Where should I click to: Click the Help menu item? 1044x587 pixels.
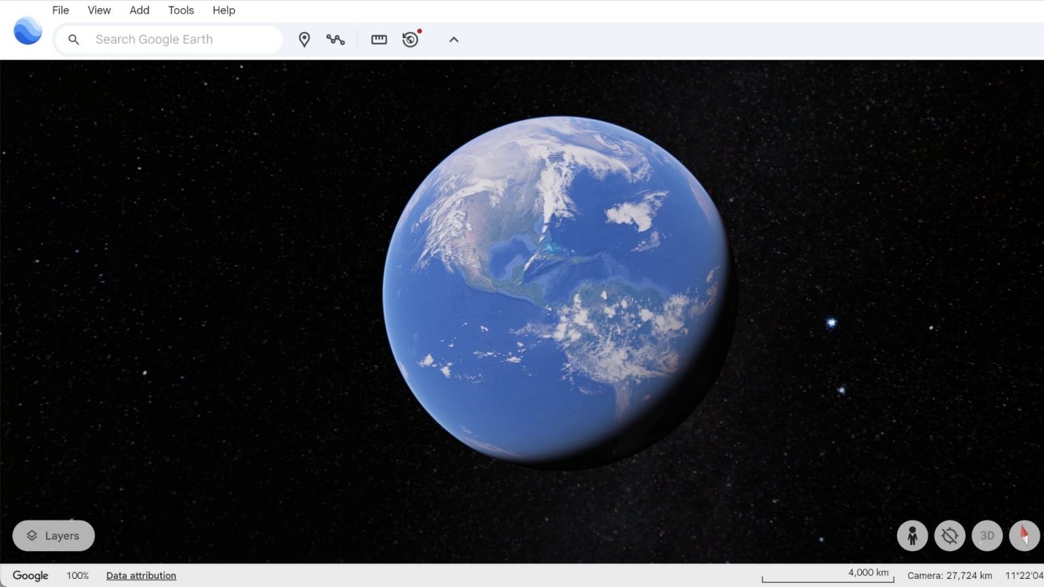224,10
